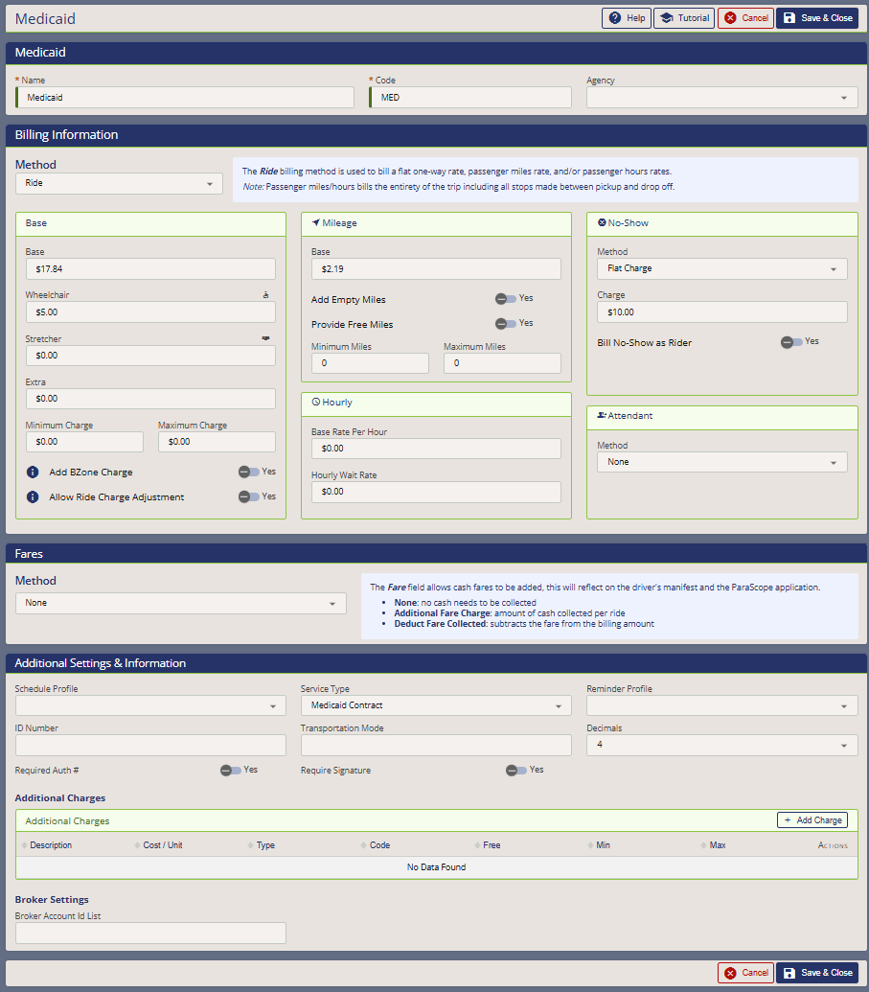Sort table by Cost / Unit column
This screenshot has height=992, width=869.
158,845
